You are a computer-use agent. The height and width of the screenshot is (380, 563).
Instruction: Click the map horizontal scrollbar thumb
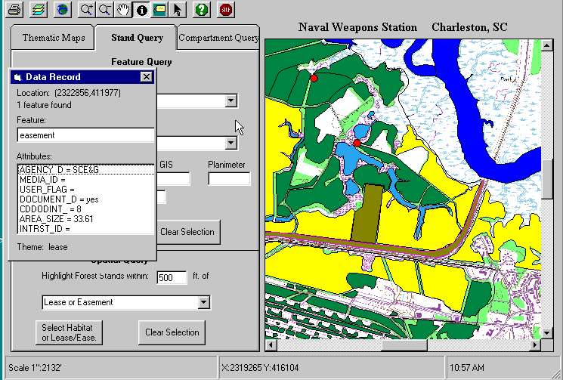[404, 345]
